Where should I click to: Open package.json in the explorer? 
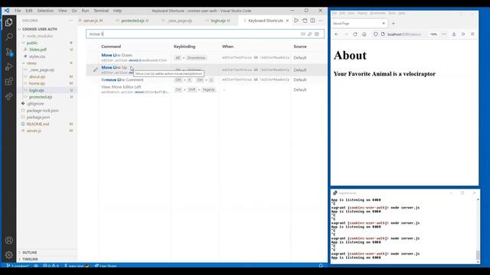[38, 117]
